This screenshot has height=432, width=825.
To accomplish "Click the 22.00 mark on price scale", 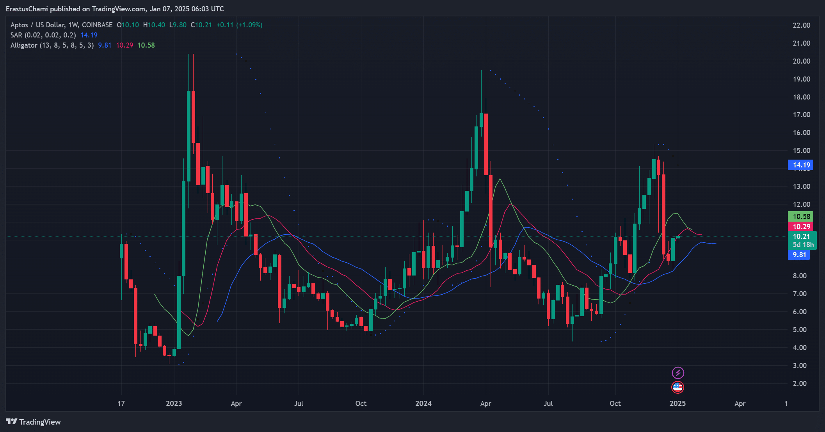I will coord(801,25).
